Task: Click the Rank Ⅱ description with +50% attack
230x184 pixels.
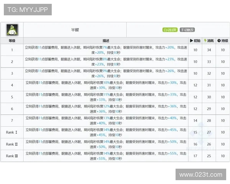Action: (x=106, y=144)
